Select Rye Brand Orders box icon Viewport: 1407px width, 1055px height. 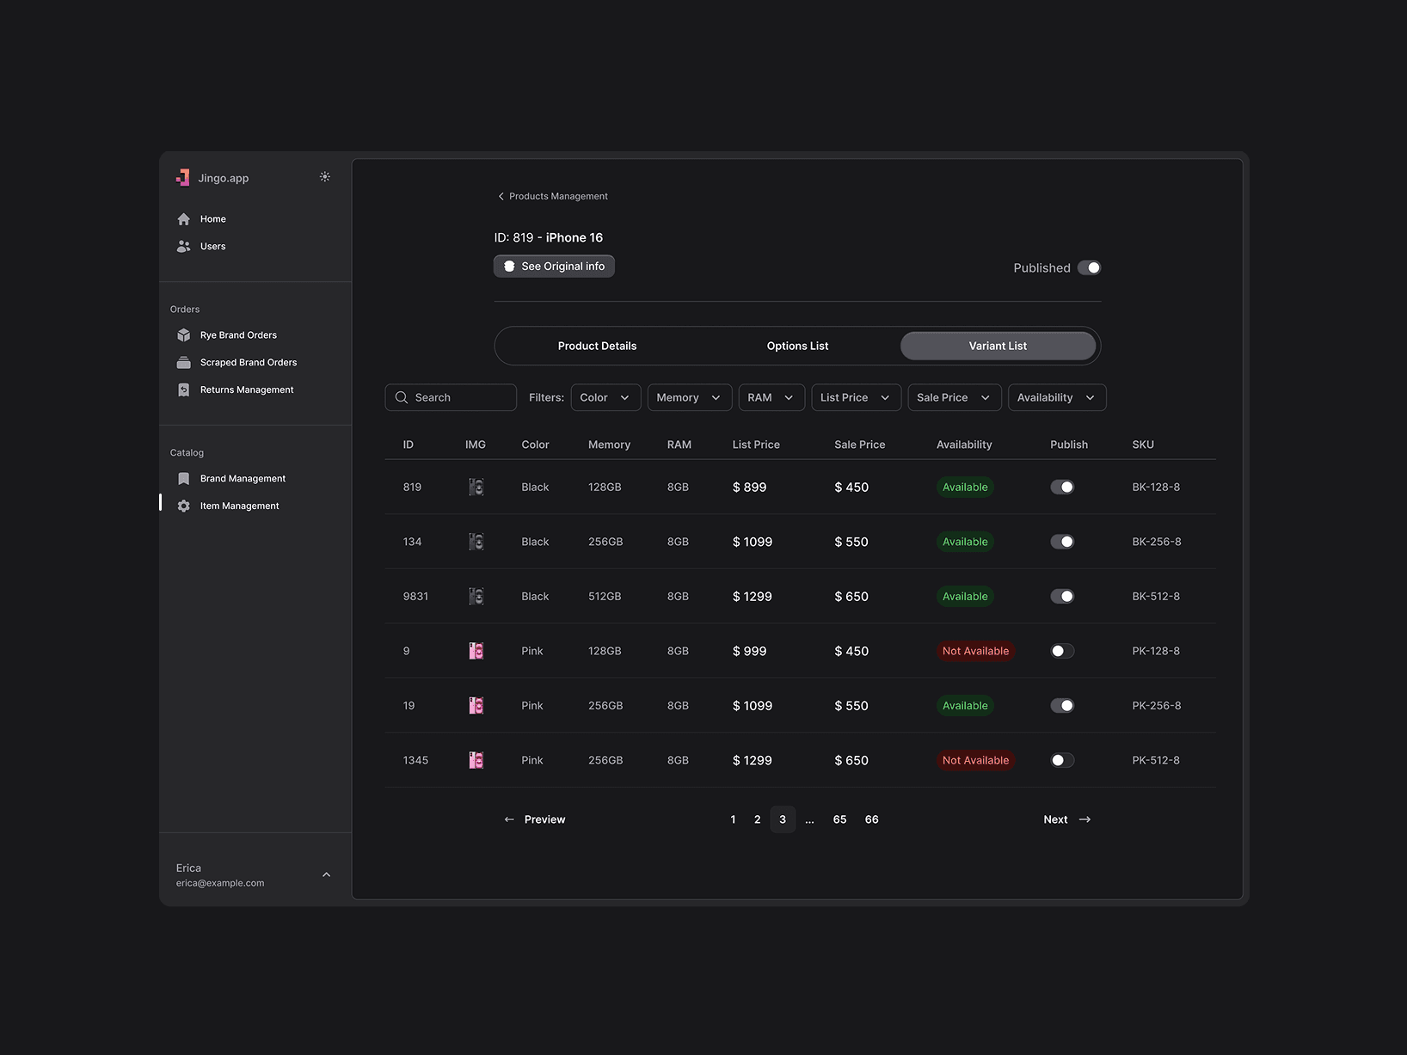[183, 335]
